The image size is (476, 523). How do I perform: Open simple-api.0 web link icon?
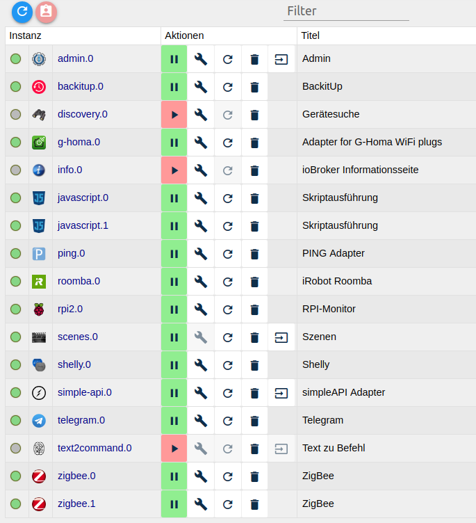click(x=281, y=392)
